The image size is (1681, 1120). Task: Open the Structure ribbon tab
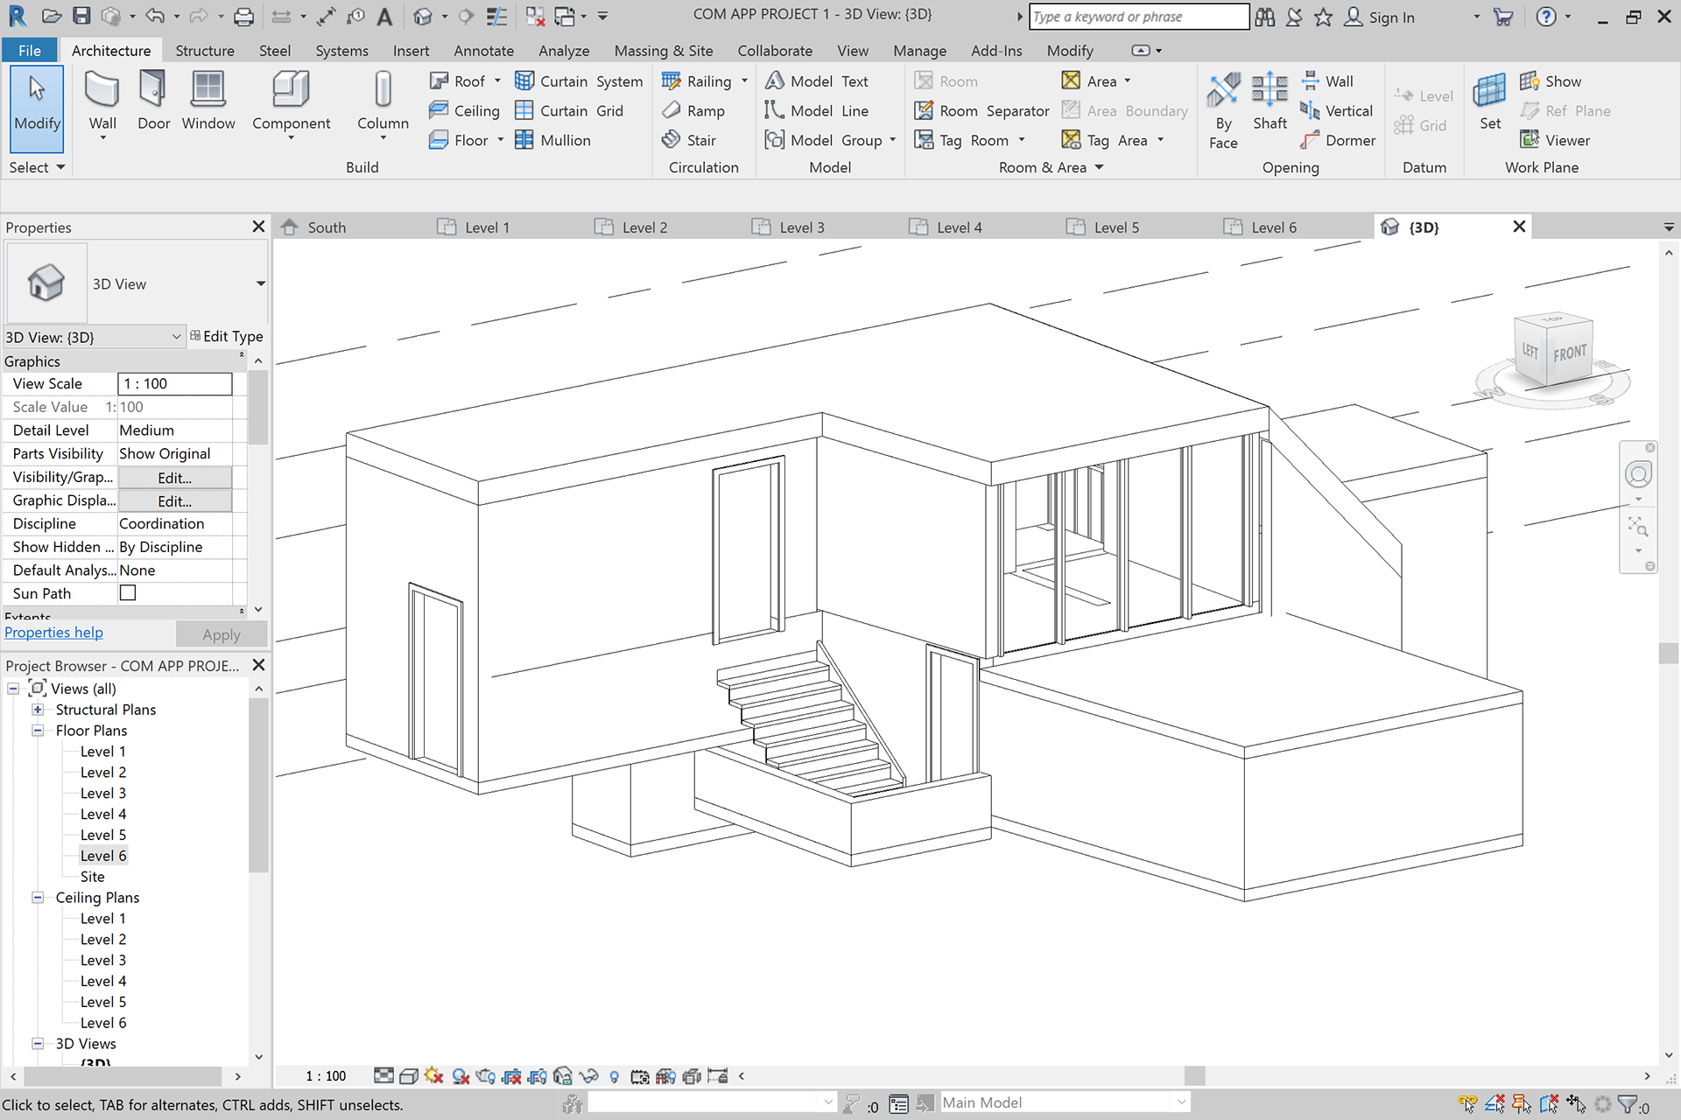pos(205,51)
